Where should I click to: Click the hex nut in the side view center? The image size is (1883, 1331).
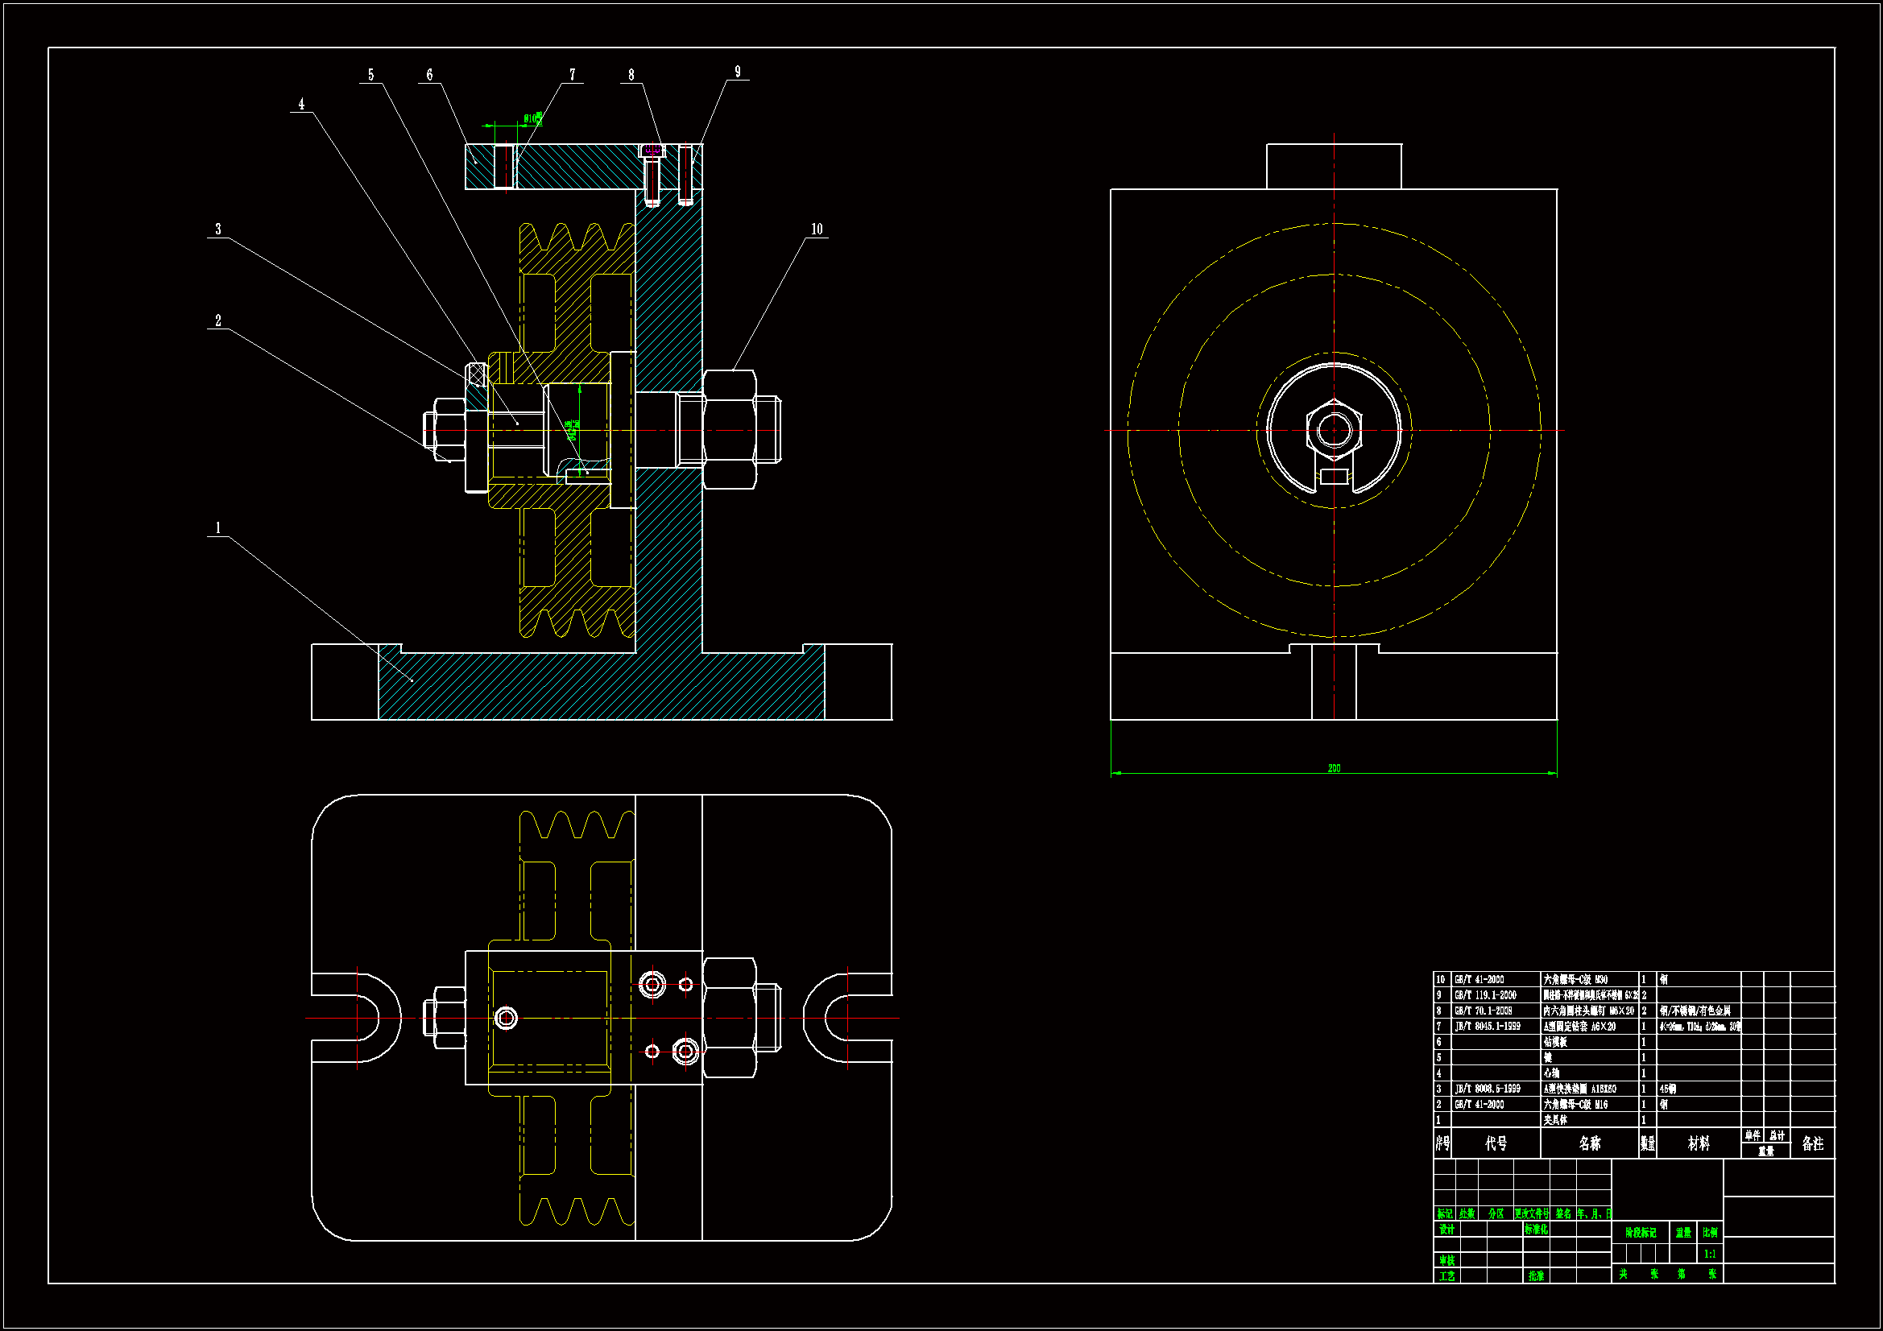[1334, 429]
